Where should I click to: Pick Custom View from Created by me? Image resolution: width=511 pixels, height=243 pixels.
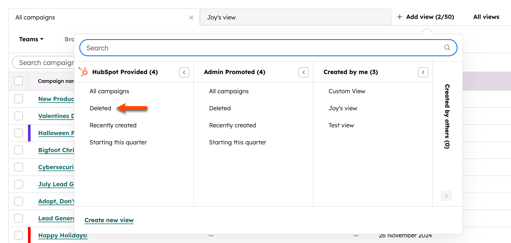(347, 91)
